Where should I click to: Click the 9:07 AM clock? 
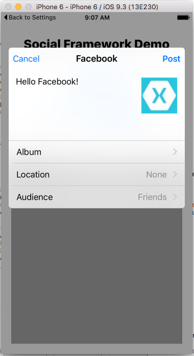click(97, 17)
